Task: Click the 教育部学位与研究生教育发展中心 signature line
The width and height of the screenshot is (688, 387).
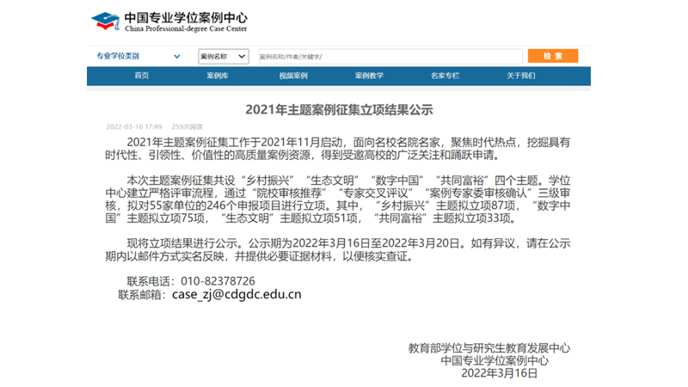Action: click(488, 348)
